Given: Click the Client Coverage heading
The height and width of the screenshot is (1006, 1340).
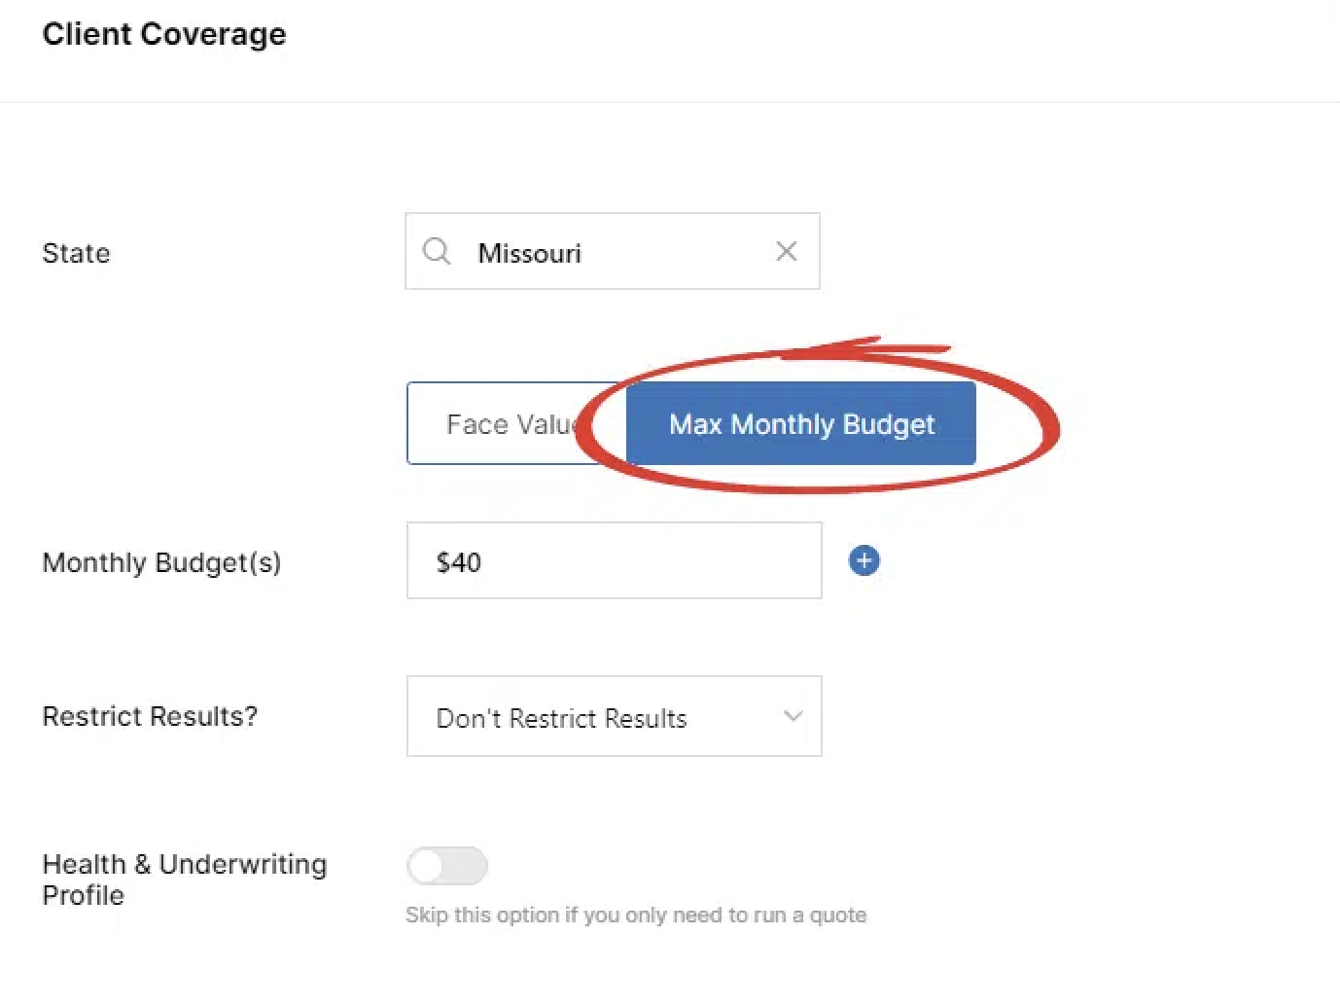Looking at the screenshot, I should coord(164,34).
